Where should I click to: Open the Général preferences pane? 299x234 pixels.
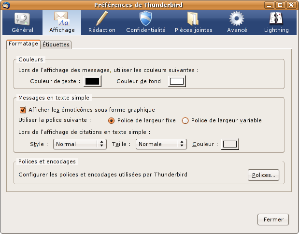pos(23,23)
